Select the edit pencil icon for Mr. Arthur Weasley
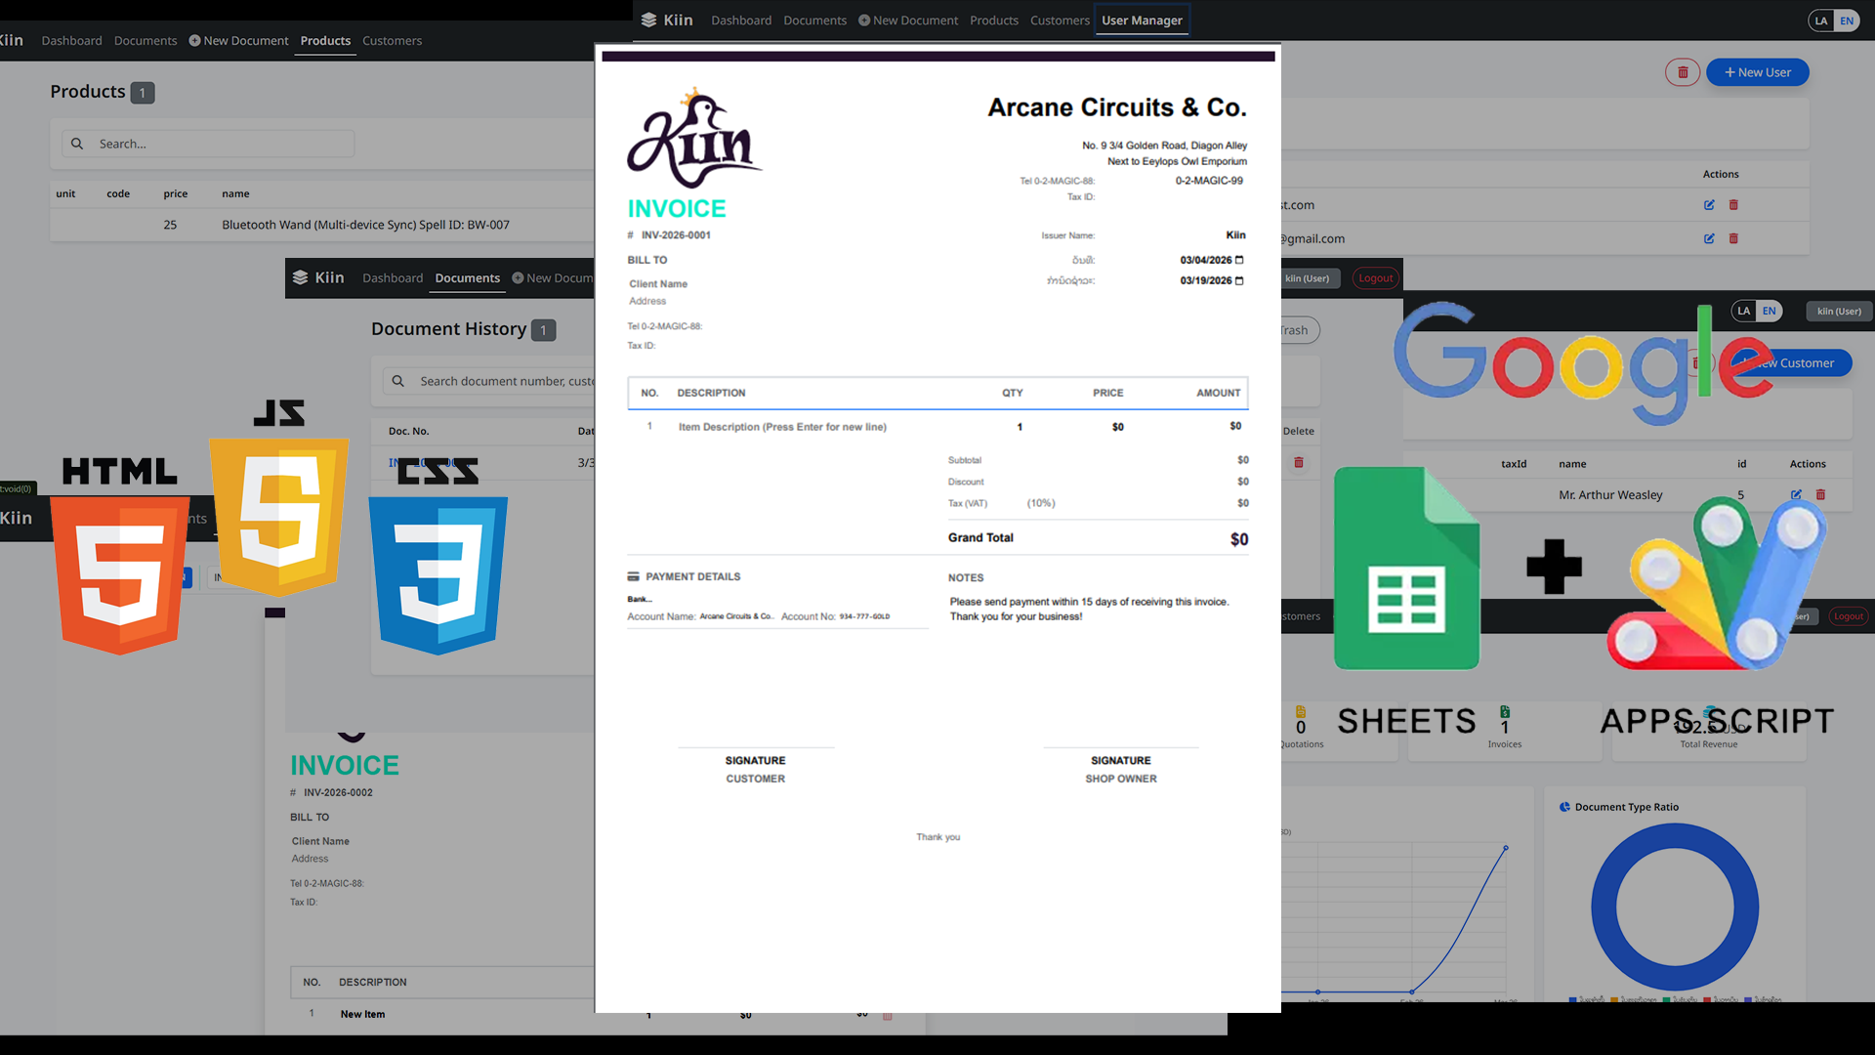Viewport: 1875px width, 1055px height. pyautogui.click(x=1795, y=494)
